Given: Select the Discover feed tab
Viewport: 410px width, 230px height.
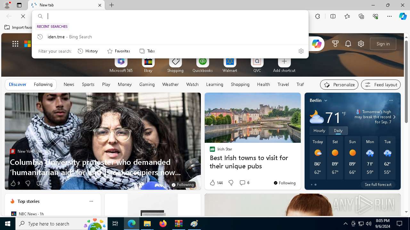Looking at the screenshot, I should point(18,84).
